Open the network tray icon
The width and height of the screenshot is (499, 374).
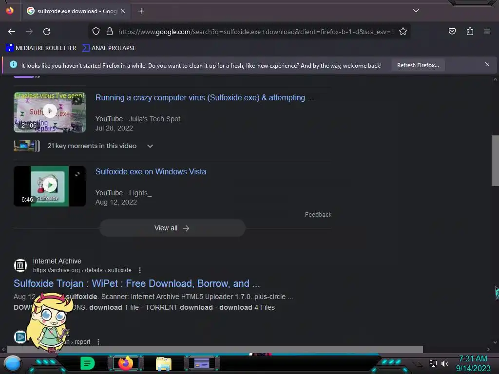(x=433, y=363)
